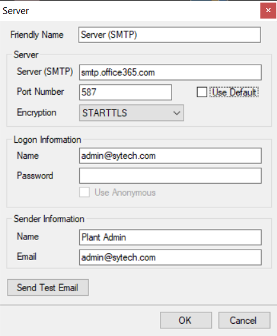This screenshot has height=336, width=277.
Task: Tick the Use Default checkbox
Action: tap(202, 92)
